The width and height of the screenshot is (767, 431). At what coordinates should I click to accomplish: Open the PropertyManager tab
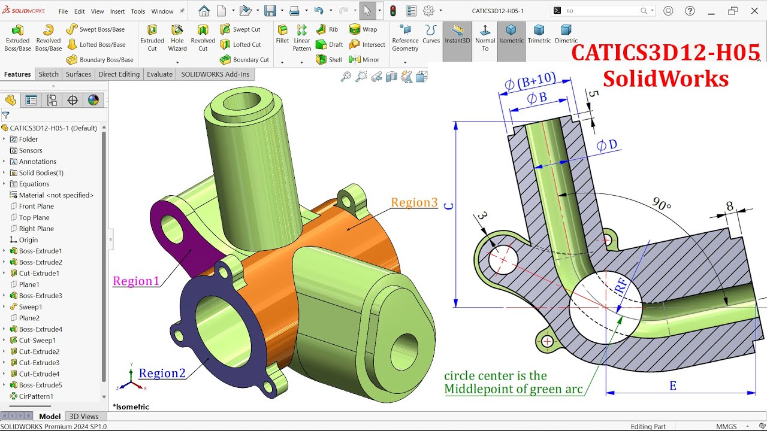(31, 100)
